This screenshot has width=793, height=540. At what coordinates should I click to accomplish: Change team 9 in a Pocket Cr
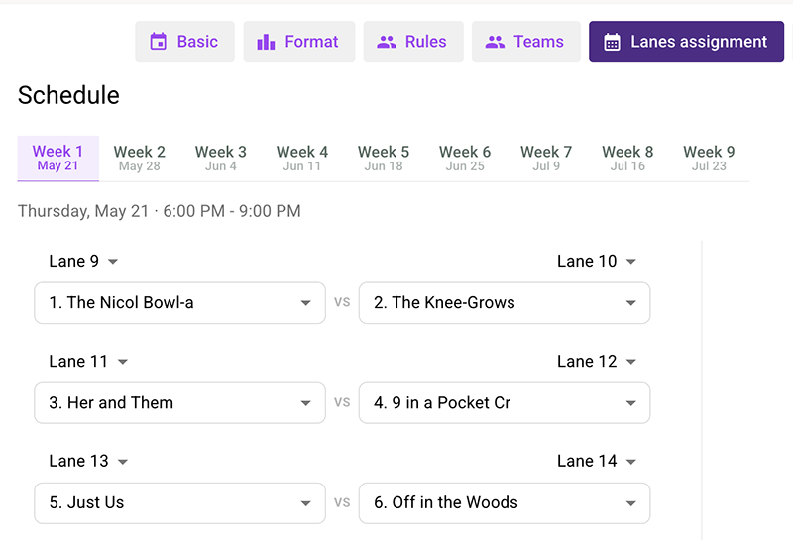coord(505,403)
